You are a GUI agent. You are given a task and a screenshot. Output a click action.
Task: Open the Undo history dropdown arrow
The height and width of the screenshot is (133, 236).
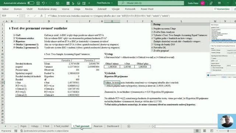tap(46, 3)
